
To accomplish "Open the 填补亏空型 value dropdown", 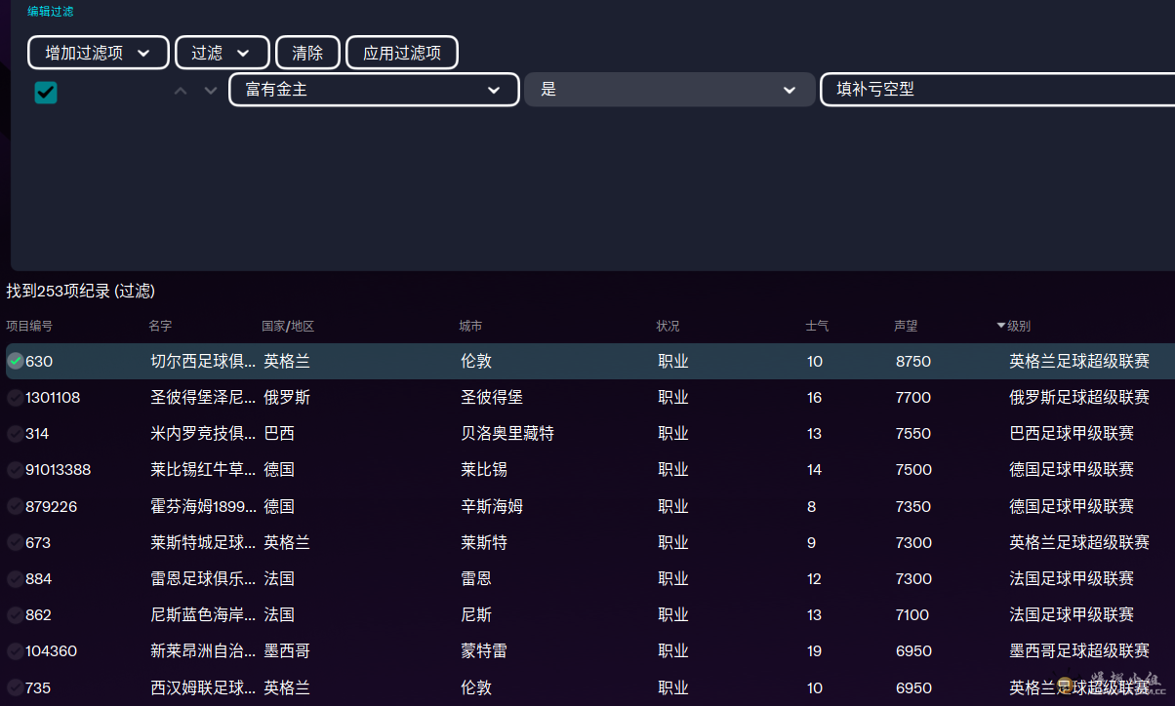I will [997, 90].
